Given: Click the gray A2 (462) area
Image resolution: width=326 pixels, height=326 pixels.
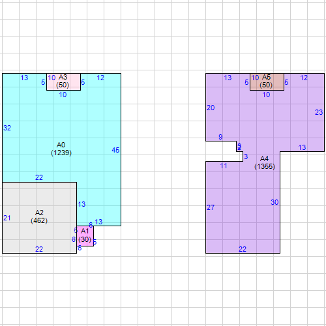Looking at the screenshot, I should (39, 218).
